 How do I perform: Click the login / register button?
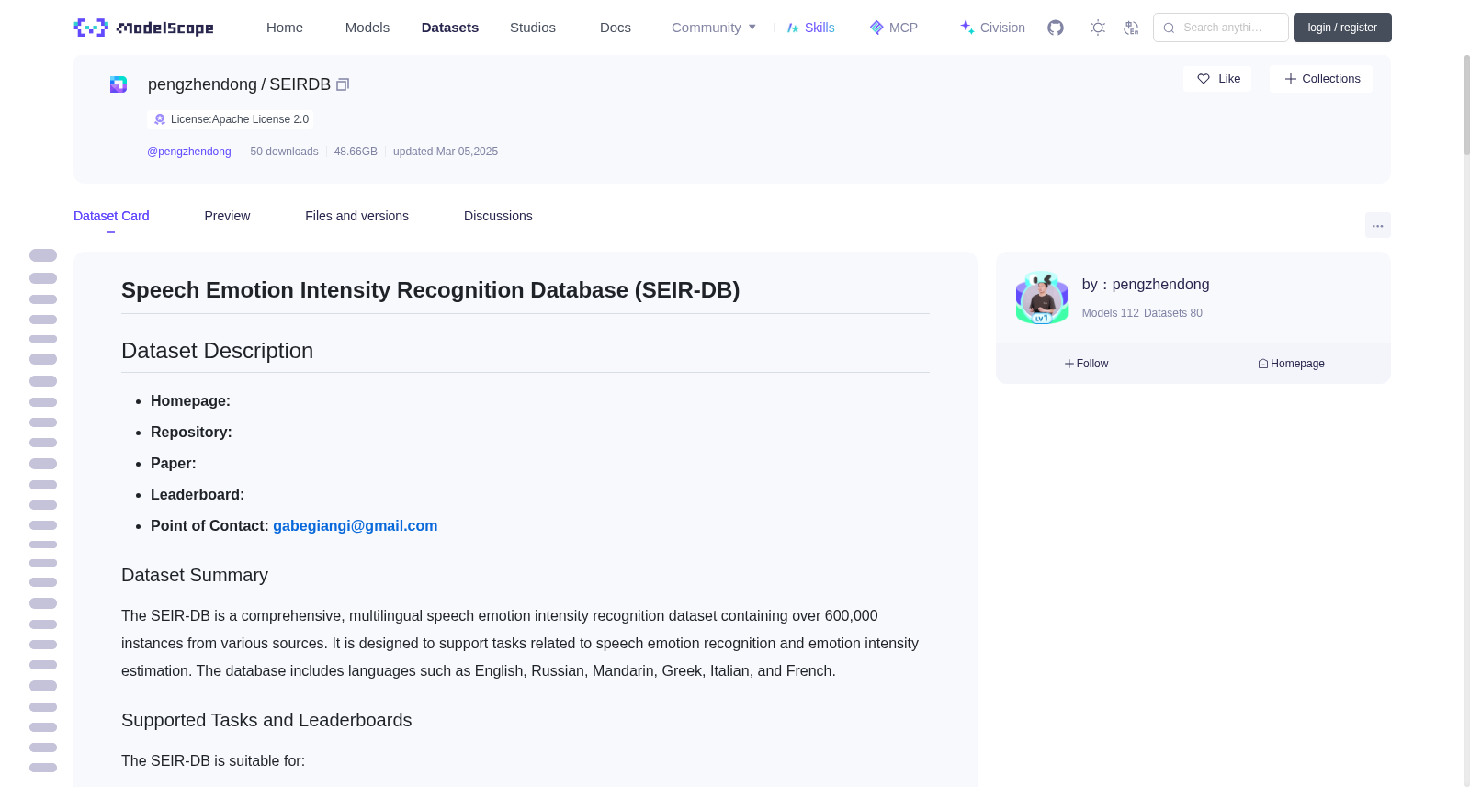(x=1342, y=28)
